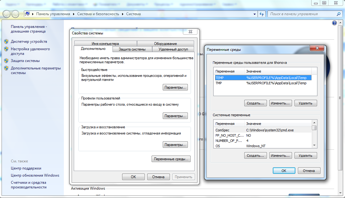
Task: Click the shield icon beside Дополнительные параметры системы
Action: (6, 68)
